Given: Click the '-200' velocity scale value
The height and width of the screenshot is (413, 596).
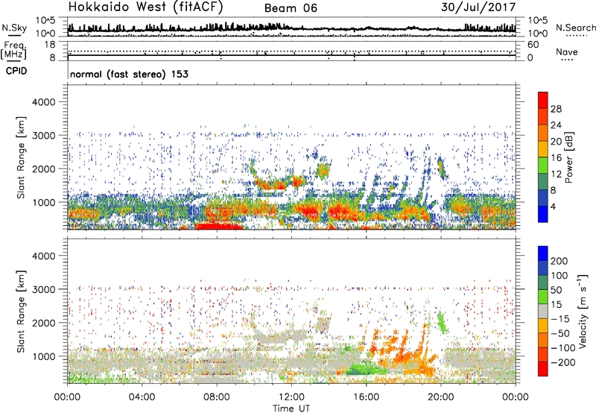Looking at the screenshot, I should pos(563,362).
